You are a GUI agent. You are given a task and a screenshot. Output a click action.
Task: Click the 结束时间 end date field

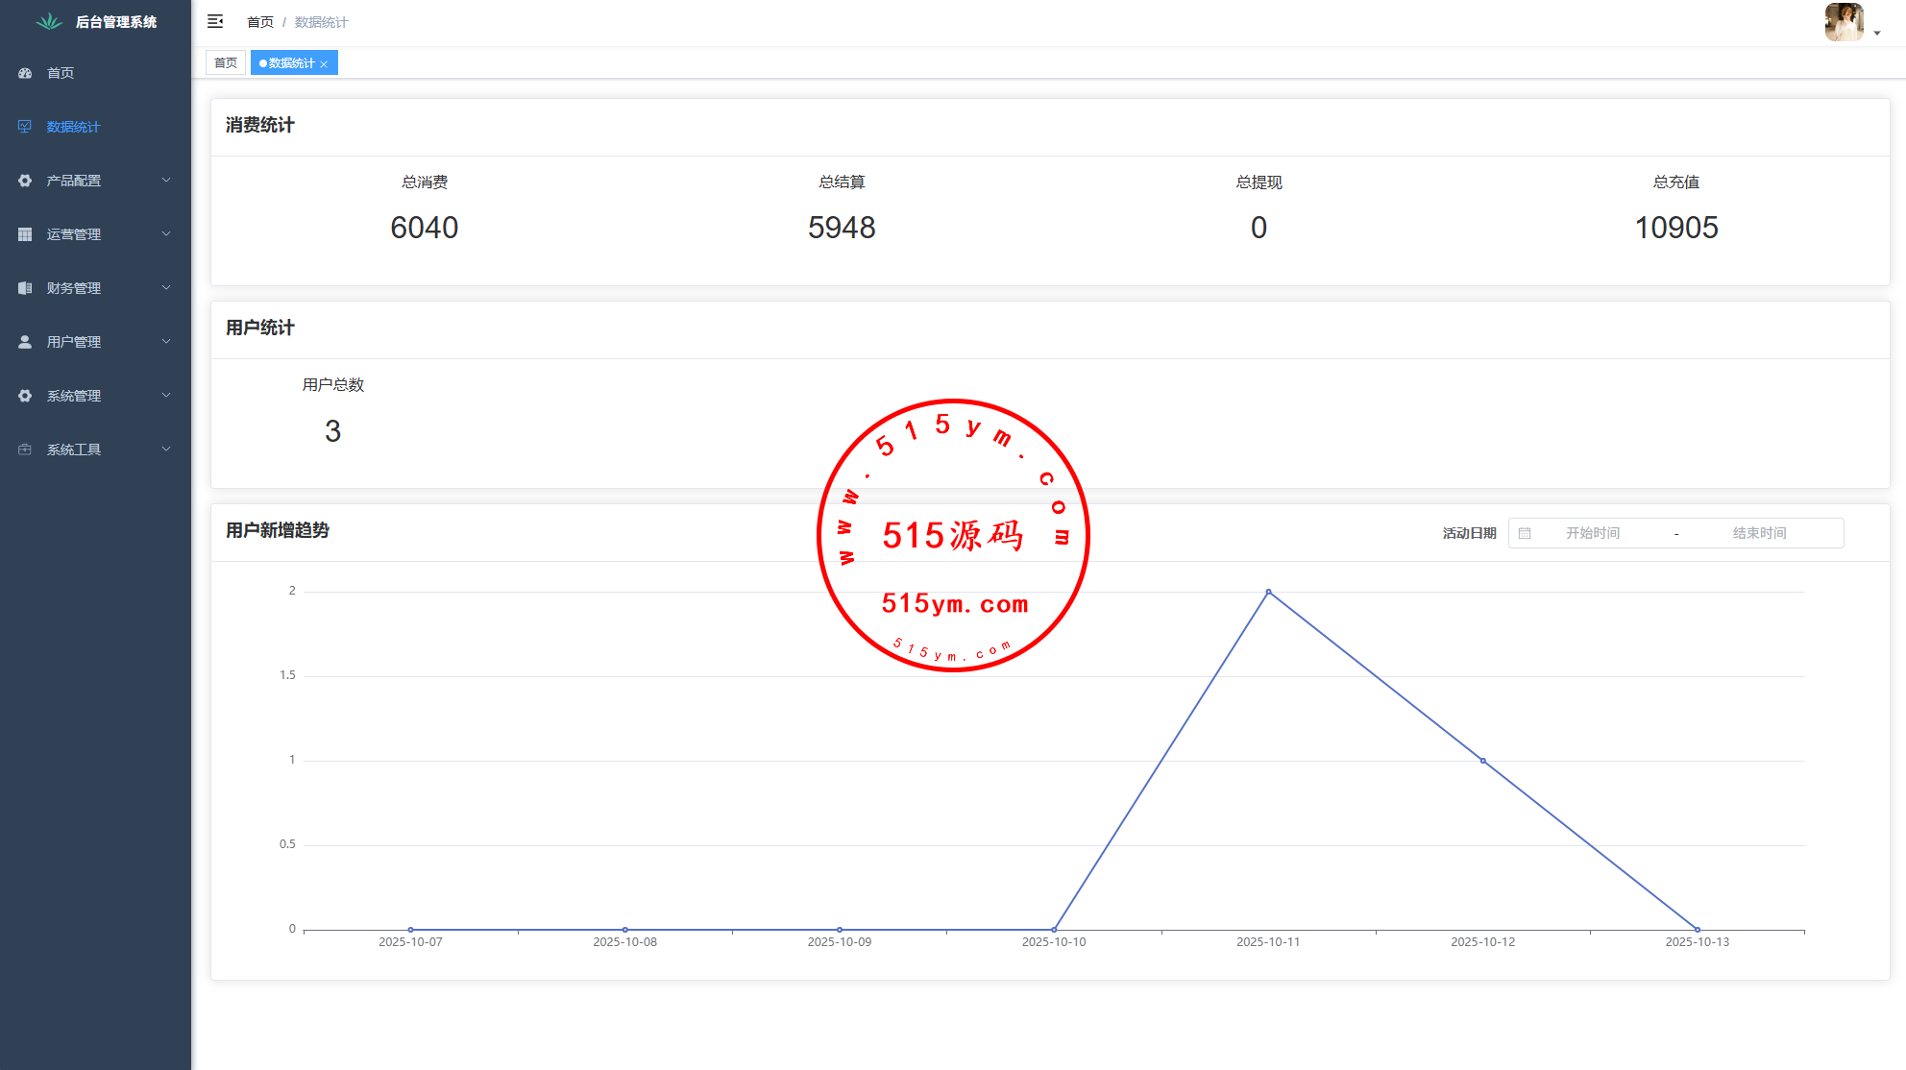(1759, 533)
